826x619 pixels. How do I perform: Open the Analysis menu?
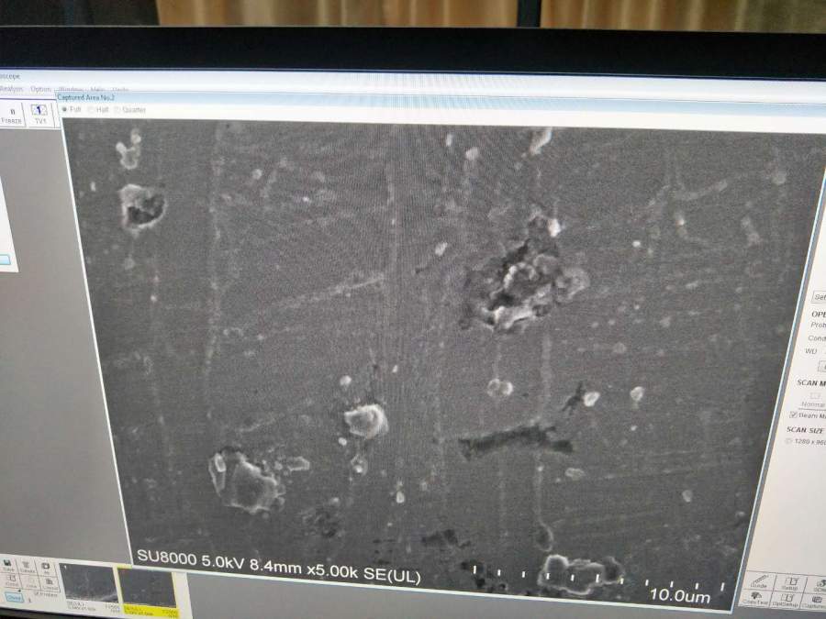click(x=11, y=89)
